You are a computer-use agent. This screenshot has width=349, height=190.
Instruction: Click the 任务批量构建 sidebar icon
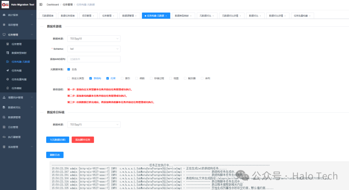click(7, 79)
